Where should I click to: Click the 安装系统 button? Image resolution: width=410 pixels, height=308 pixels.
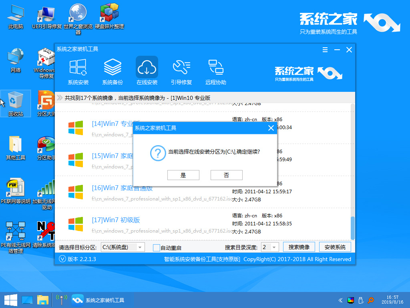click(335, 247)
